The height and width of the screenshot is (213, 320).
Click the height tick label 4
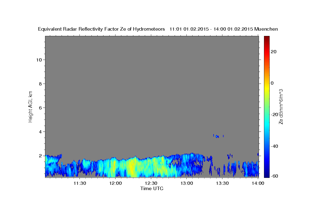point(40,132)
